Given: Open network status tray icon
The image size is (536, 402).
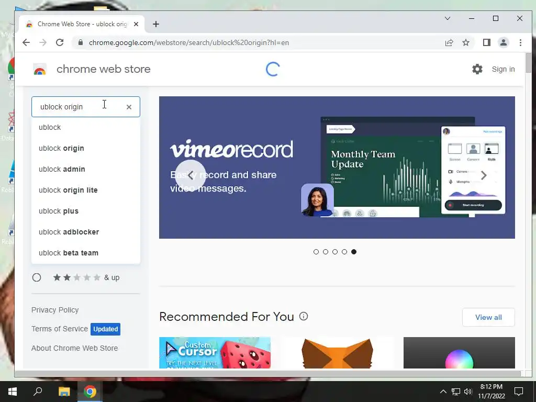Looking at the screenshot, I should [x=456, y=392].
